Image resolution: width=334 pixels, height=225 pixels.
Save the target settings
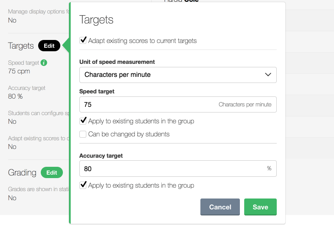[x=260, y=207]
